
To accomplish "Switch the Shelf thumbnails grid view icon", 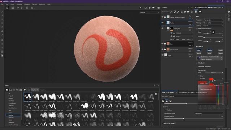I will (156, 94).
